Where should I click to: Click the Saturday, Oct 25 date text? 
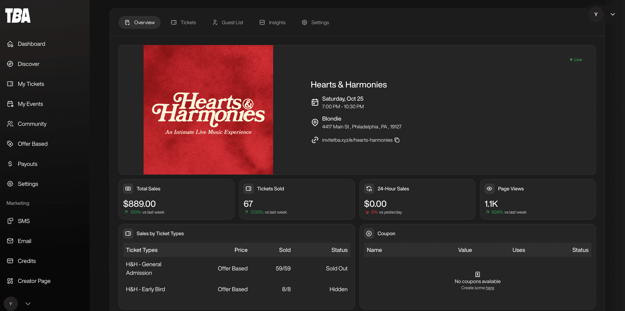(x=343, y=99)
